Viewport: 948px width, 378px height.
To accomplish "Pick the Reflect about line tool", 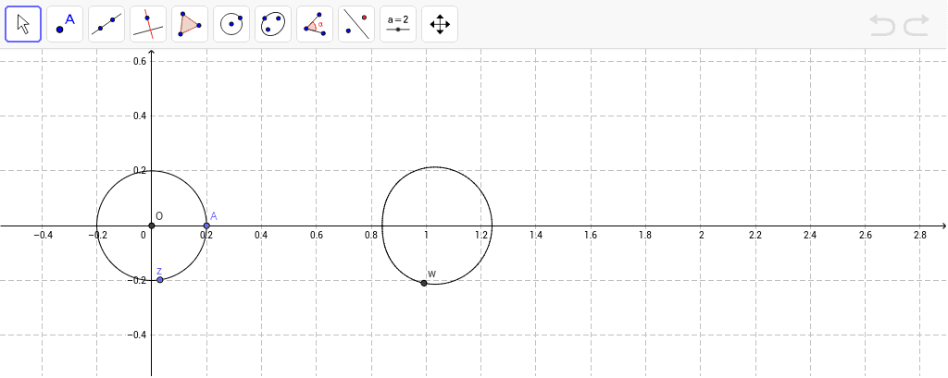I will [x=356, y=24].
